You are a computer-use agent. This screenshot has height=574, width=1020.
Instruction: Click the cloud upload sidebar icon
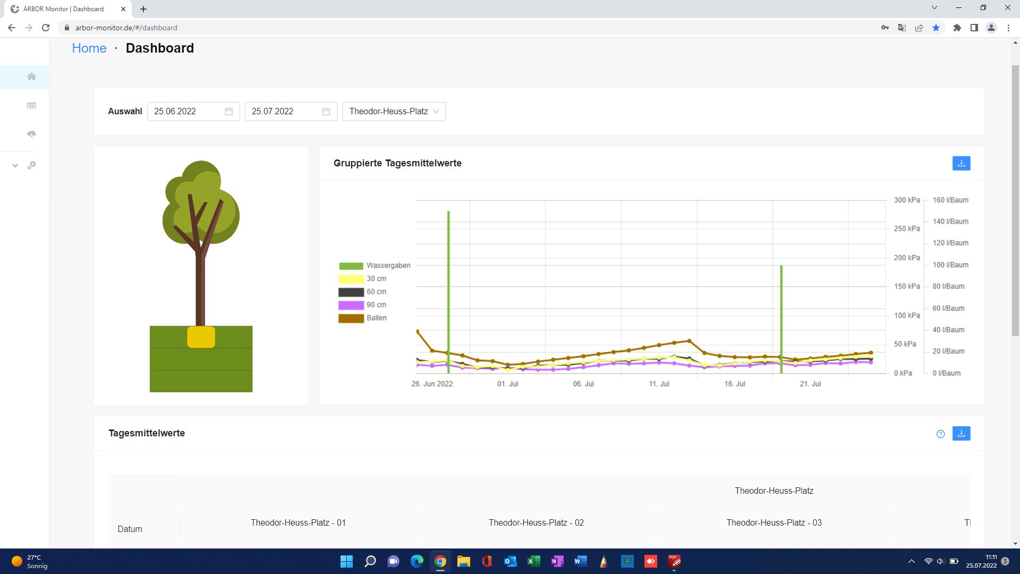click(31, 134)
